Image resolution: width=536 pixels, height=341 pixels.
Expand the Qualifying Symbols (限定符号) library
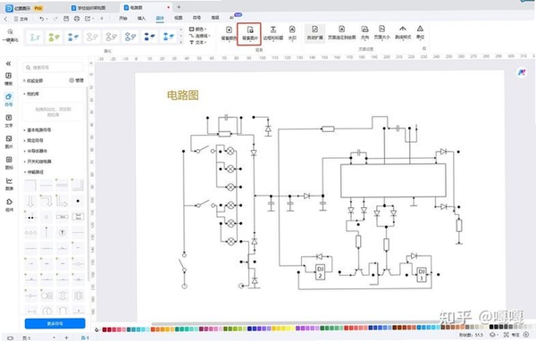34,140
